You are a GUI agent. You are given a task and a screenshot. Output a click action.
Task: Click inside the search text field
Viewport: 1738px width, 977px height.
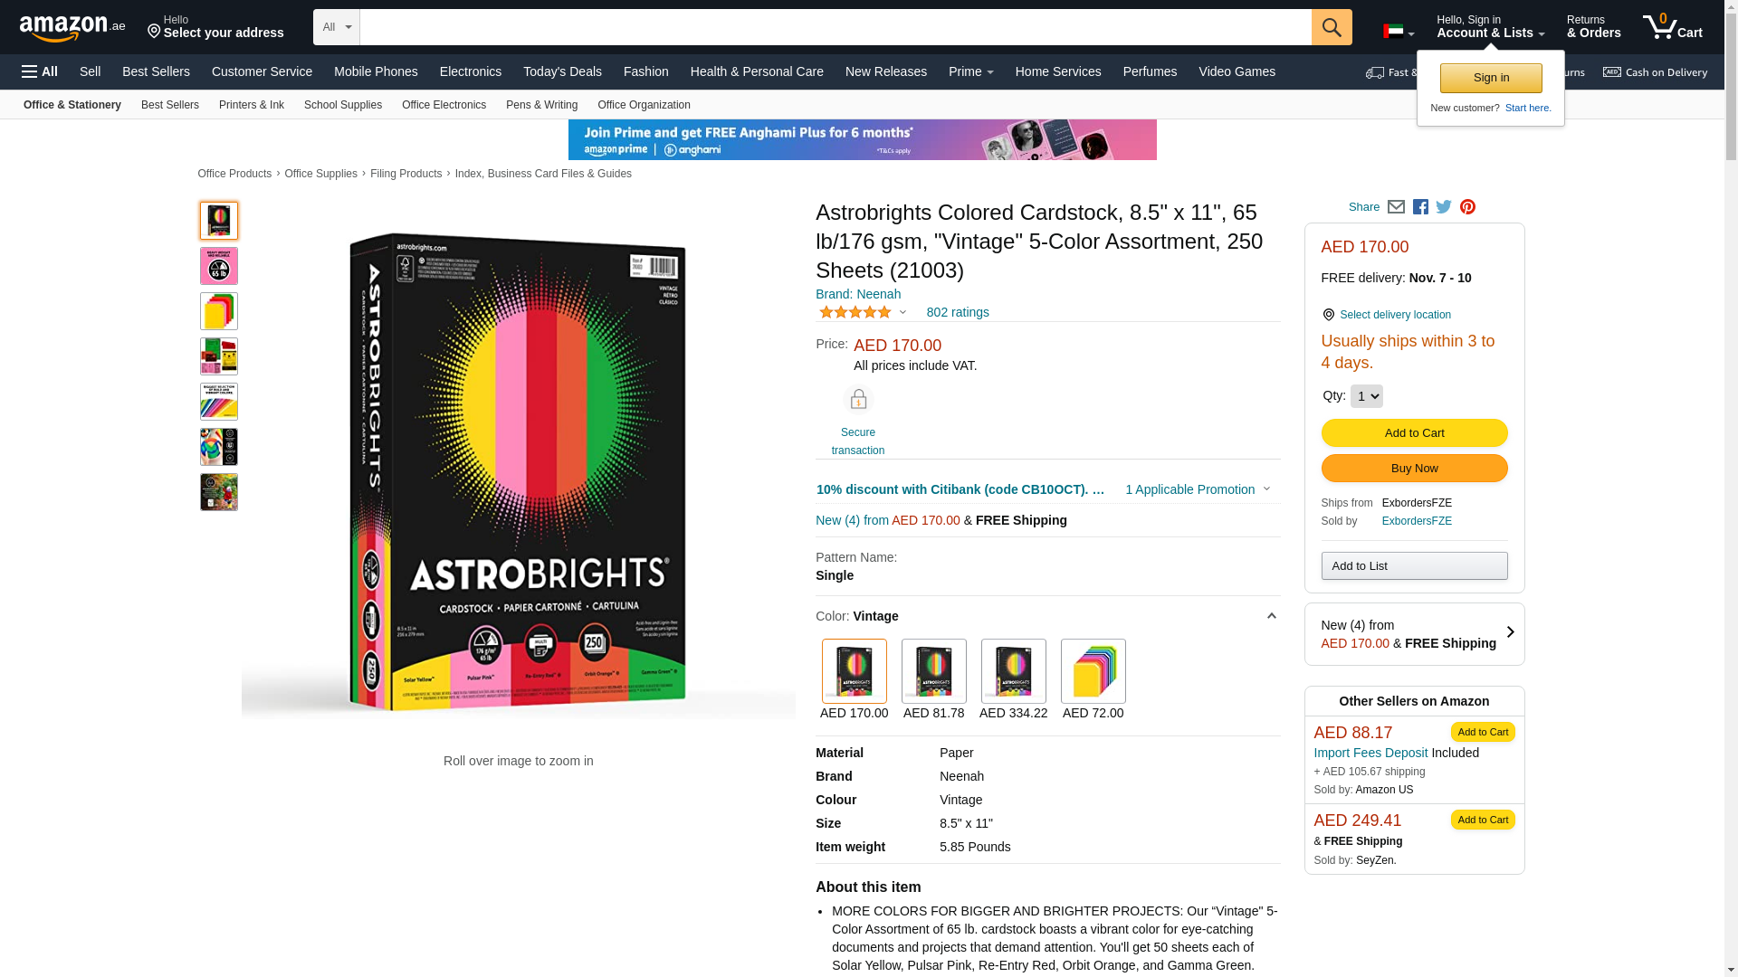click(x=835, y=27)
